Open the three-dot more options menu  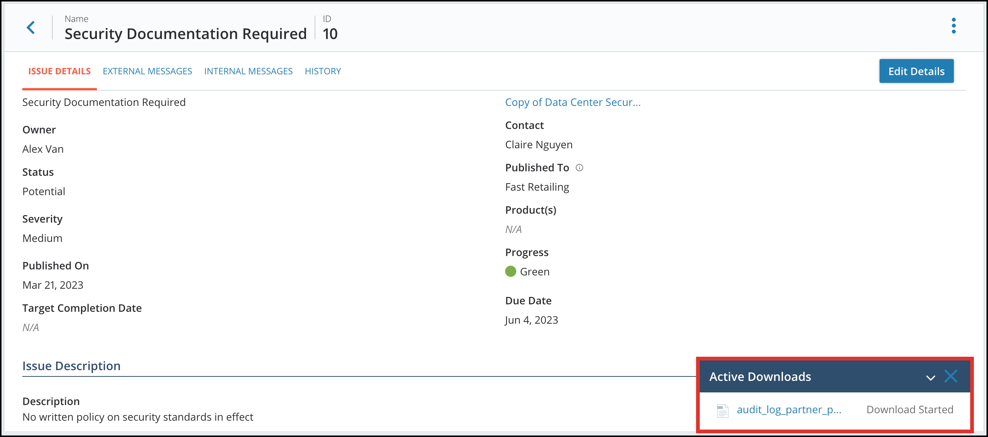(x=953, y=26)
